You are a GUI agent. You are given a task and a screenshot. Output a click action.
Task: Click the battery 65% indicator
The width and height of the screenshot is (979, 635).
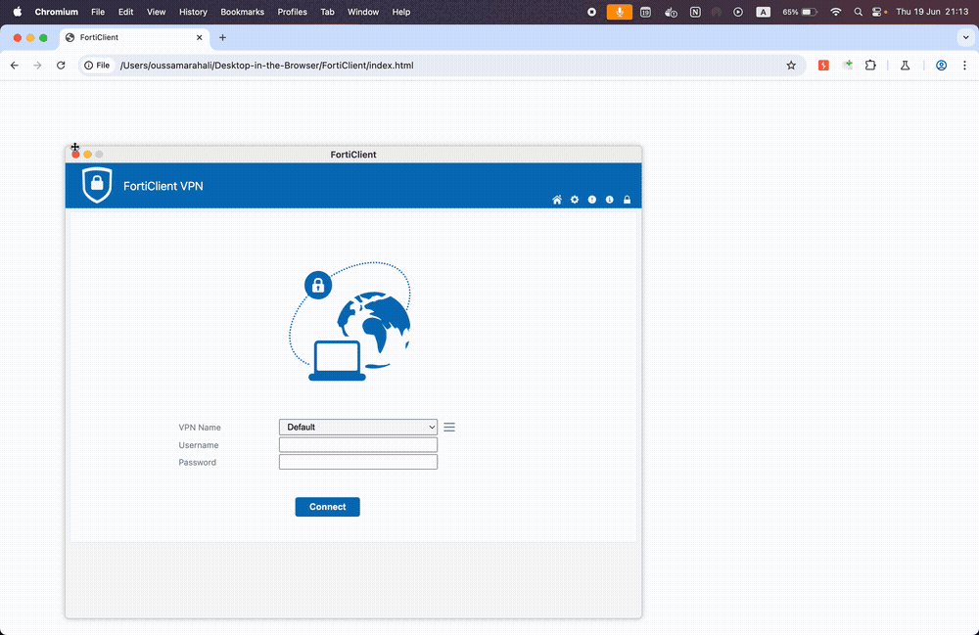800,12
